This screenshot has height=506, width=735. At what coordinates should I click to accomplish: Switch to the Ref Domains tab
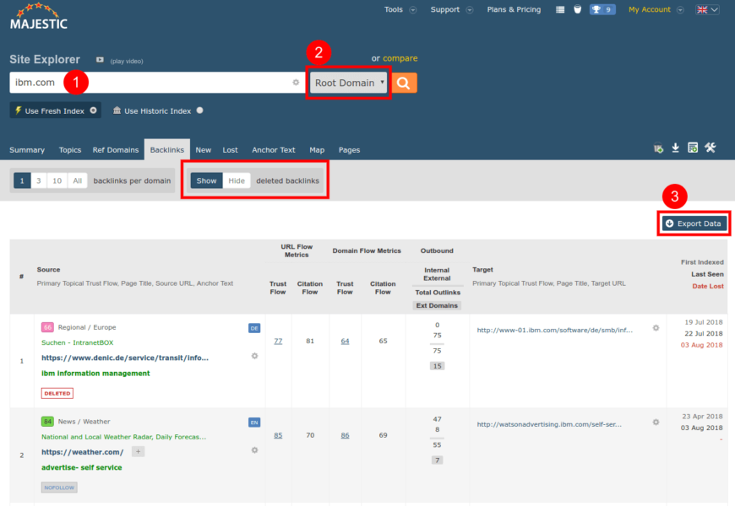(116, 150)
